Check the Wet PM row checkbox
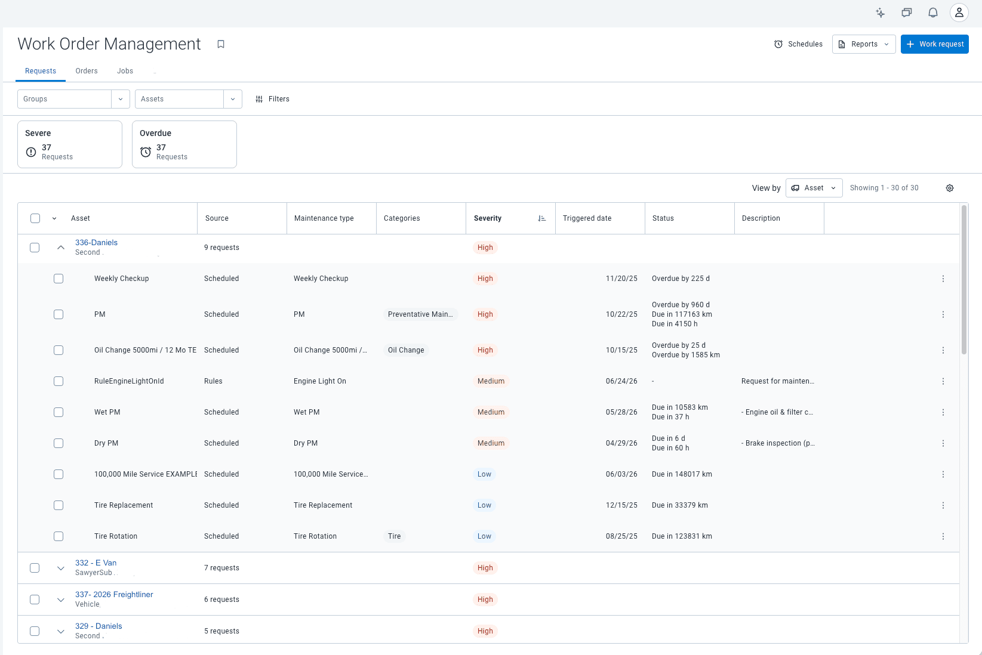Screen dimensions: 982x655 coord(59,412)
